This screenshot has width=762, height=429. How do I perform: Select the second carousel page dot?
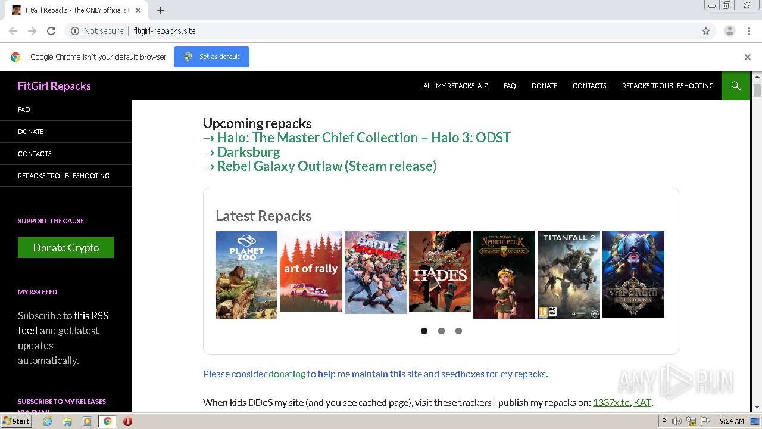click(441, 331)
